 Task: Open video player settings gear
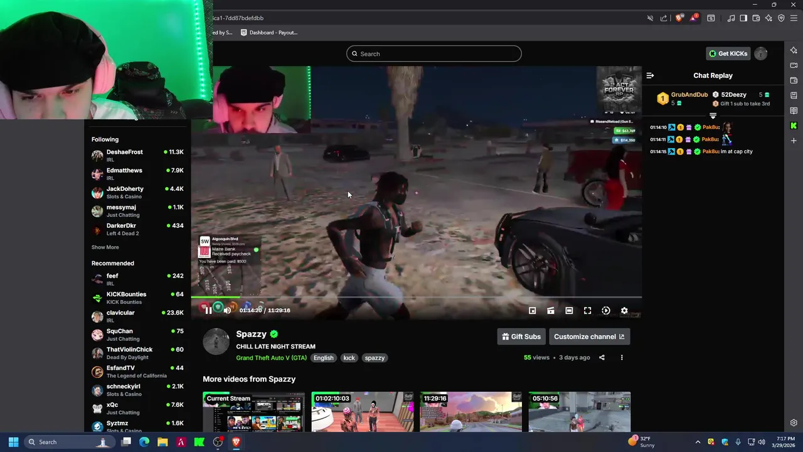[624, 311]
